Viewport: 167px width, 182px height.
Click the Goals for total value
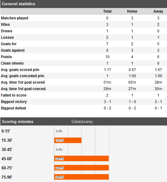coord(107,44)
